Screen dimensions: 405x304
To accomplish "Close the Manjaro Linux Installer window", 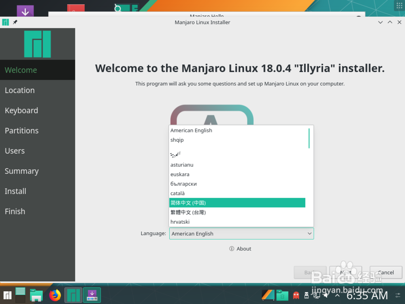I will click(399, 22).
